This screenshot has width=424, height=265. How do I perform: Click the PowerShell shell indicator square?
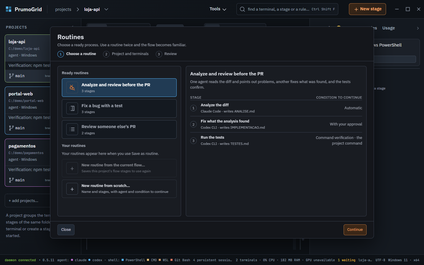click(122, 260)
